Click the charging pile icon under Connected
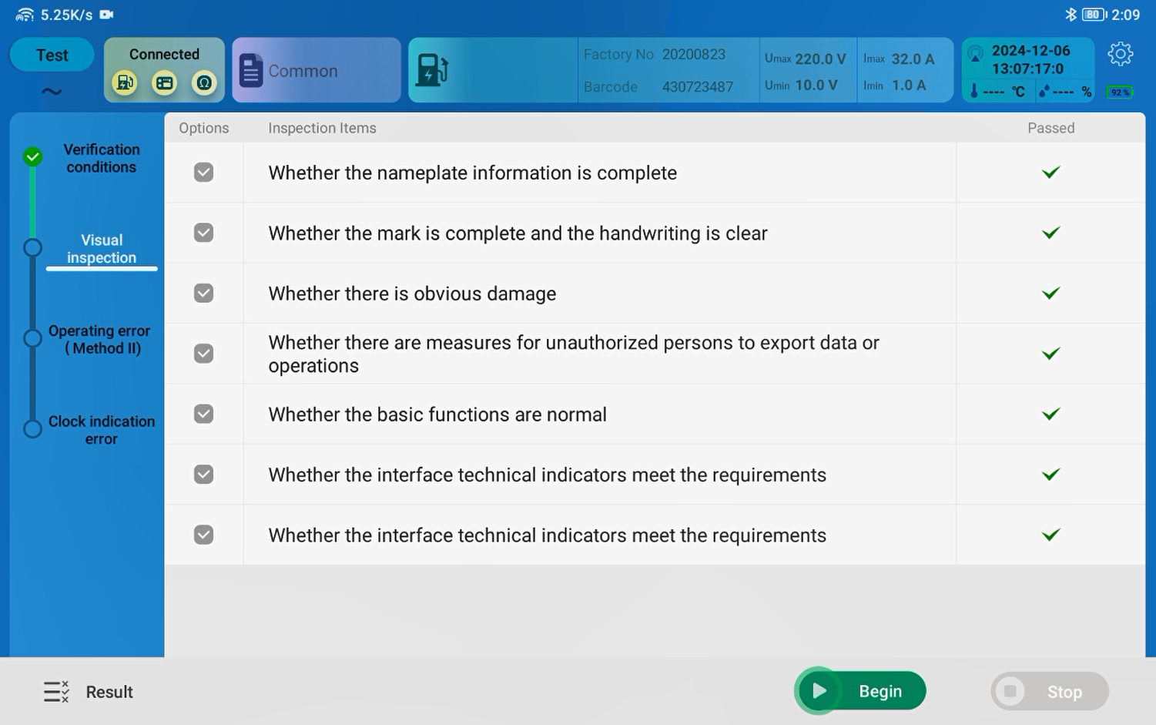 125,82
